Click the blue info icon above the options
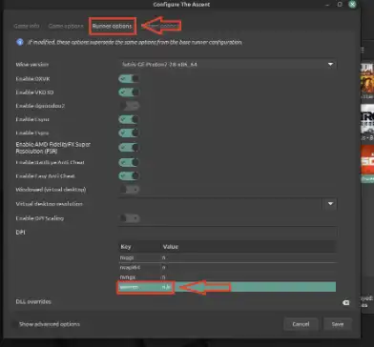 [20, 42]
